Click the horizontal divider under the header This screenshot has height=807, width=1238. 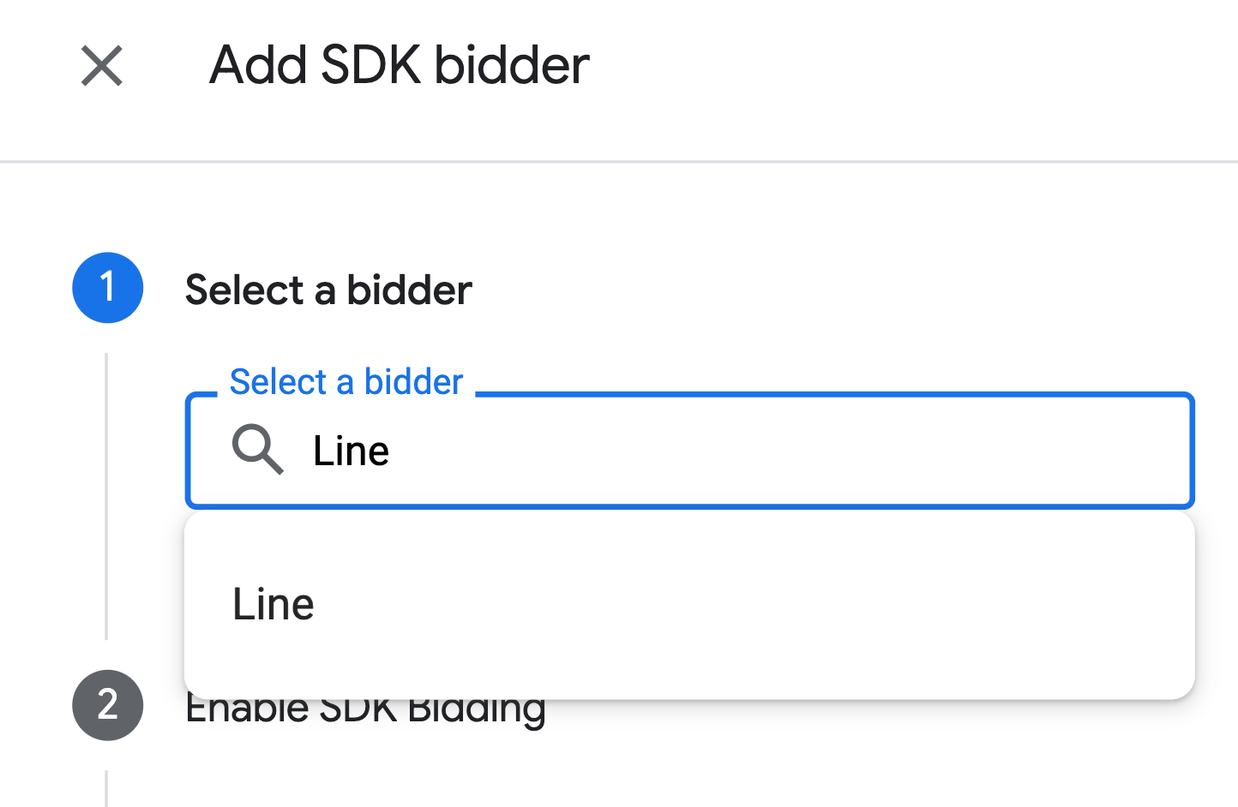[x=619, y=161]
